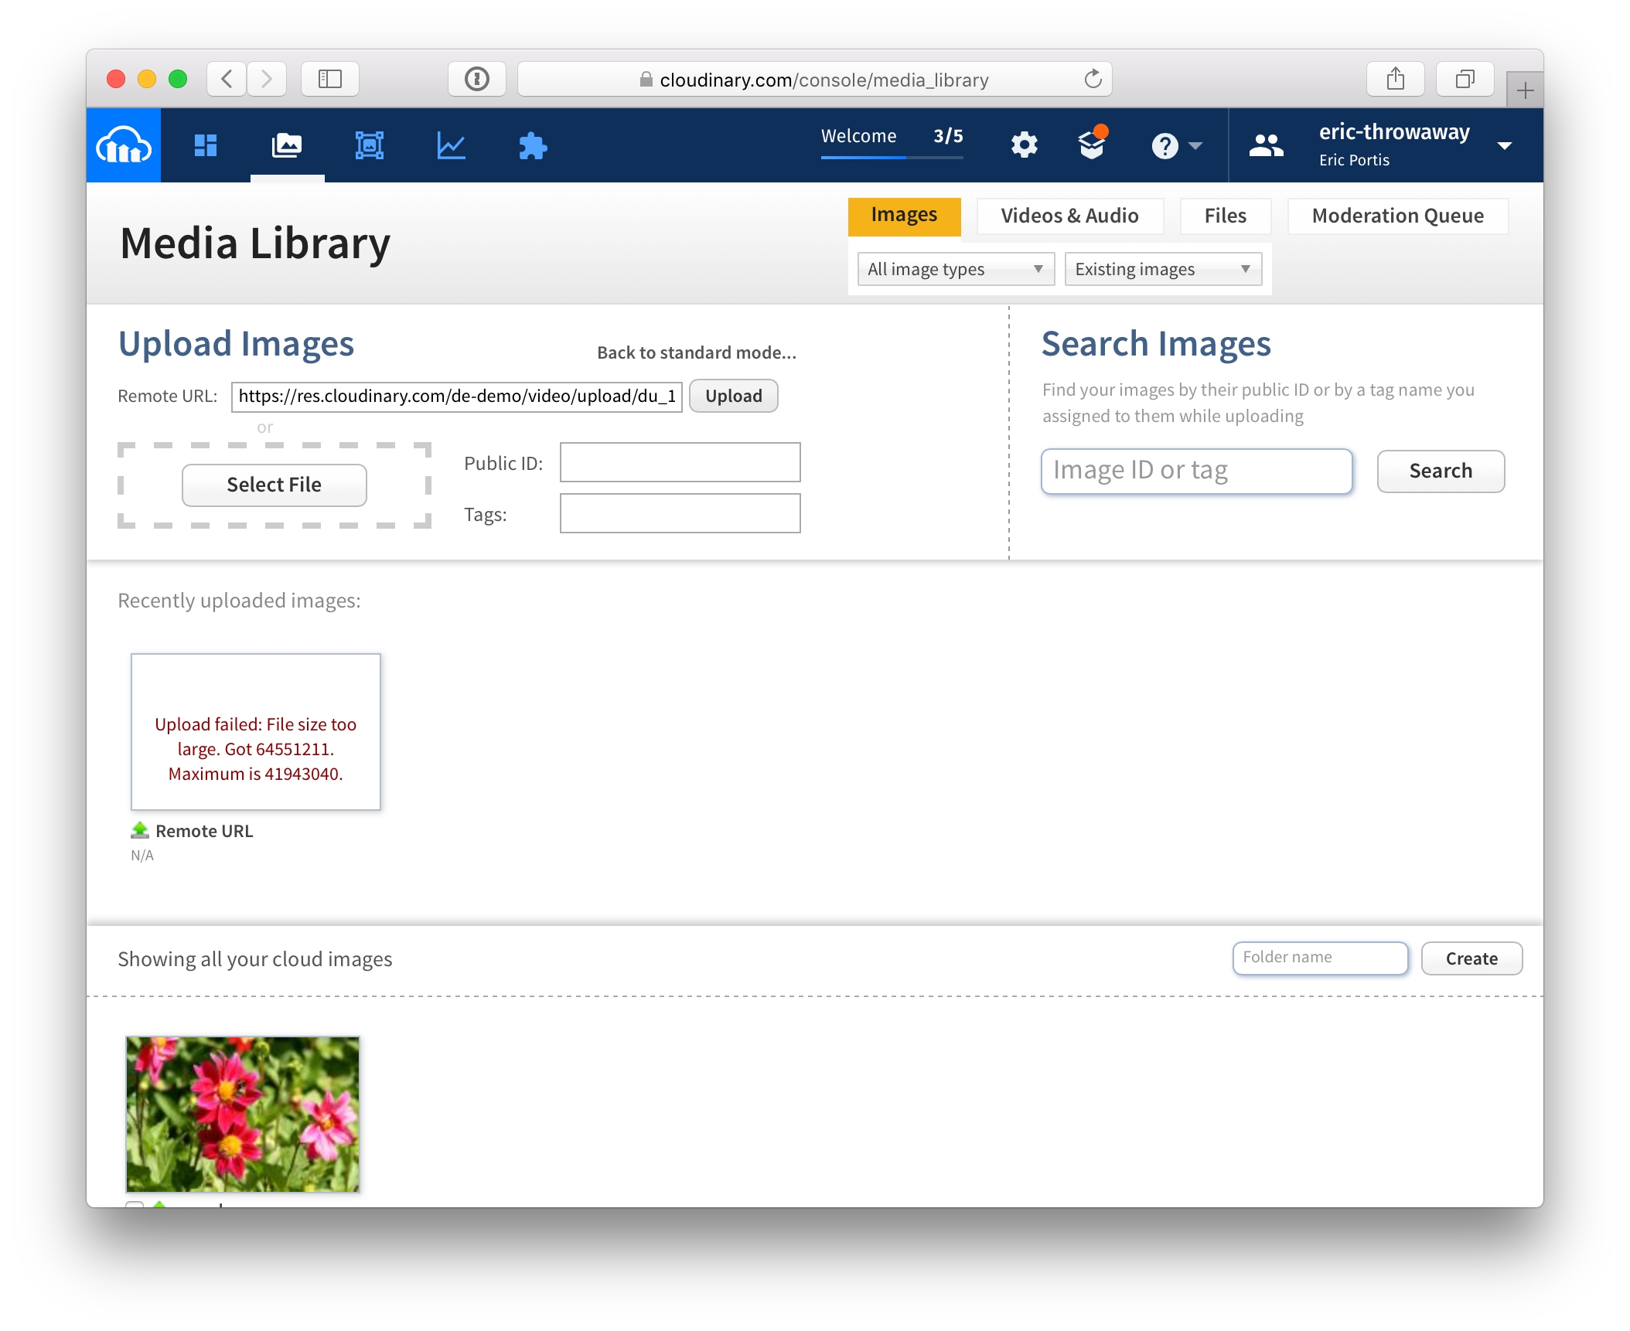
Task: Open the All image types dropdown
Action: 955,269
